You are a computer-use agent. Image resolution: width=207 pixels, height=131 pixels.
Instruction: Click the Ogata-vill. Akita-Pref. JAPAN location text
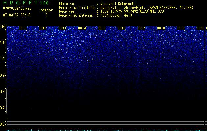[x=147, y=8]
